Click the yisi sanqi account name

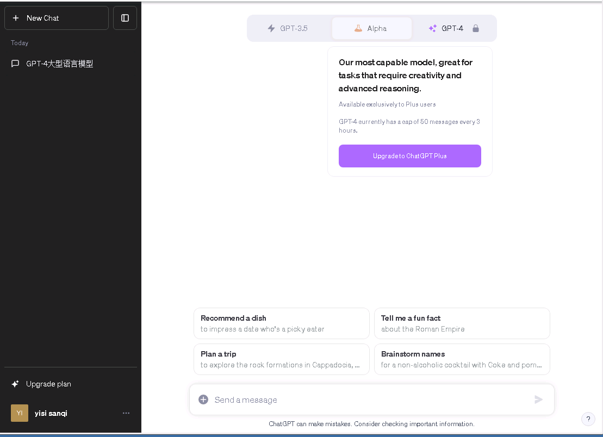point(51,413)
